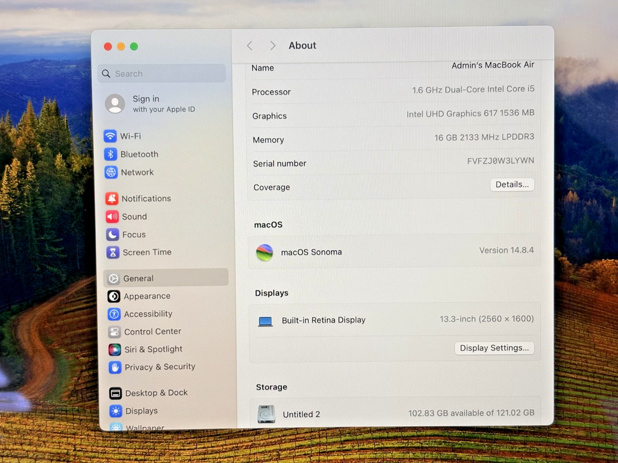Click the Bluetooth icon in sidebar
This screenshot has height=463, width=618.
click(110, 154)
